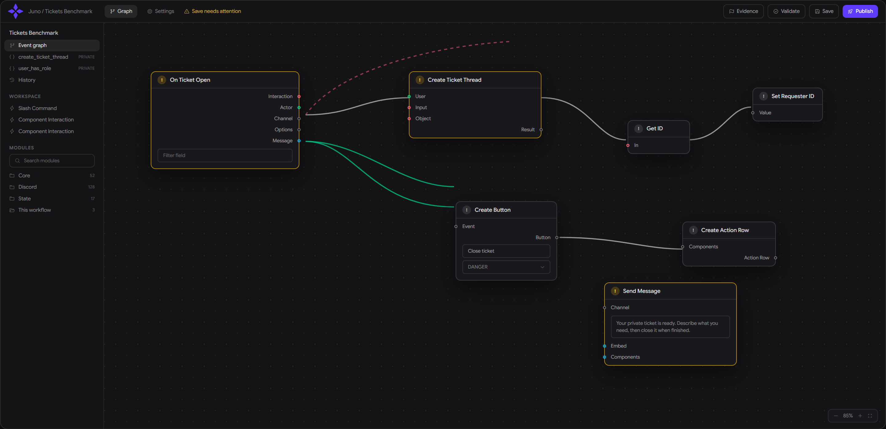Click the 85% zoom level
The height and width of the screenshot is (429, 886).
coord(848,415)
